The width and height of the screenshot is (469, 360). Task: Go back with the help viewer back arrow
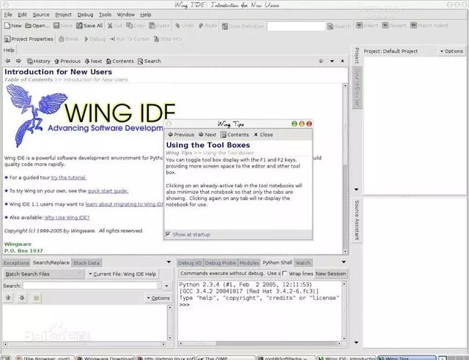pyautogui.click(x=8, y=61)
